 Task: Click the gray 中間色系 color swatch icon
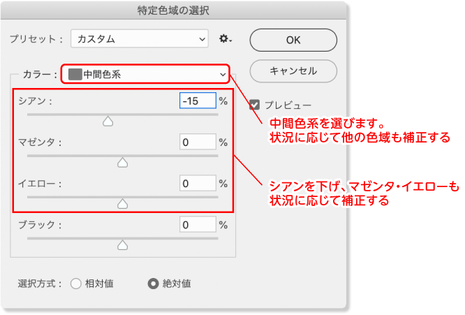click(75, 74)
